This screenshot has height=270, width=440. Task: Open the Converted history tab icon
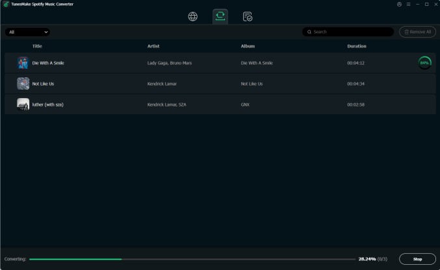(x=248, y=16)
